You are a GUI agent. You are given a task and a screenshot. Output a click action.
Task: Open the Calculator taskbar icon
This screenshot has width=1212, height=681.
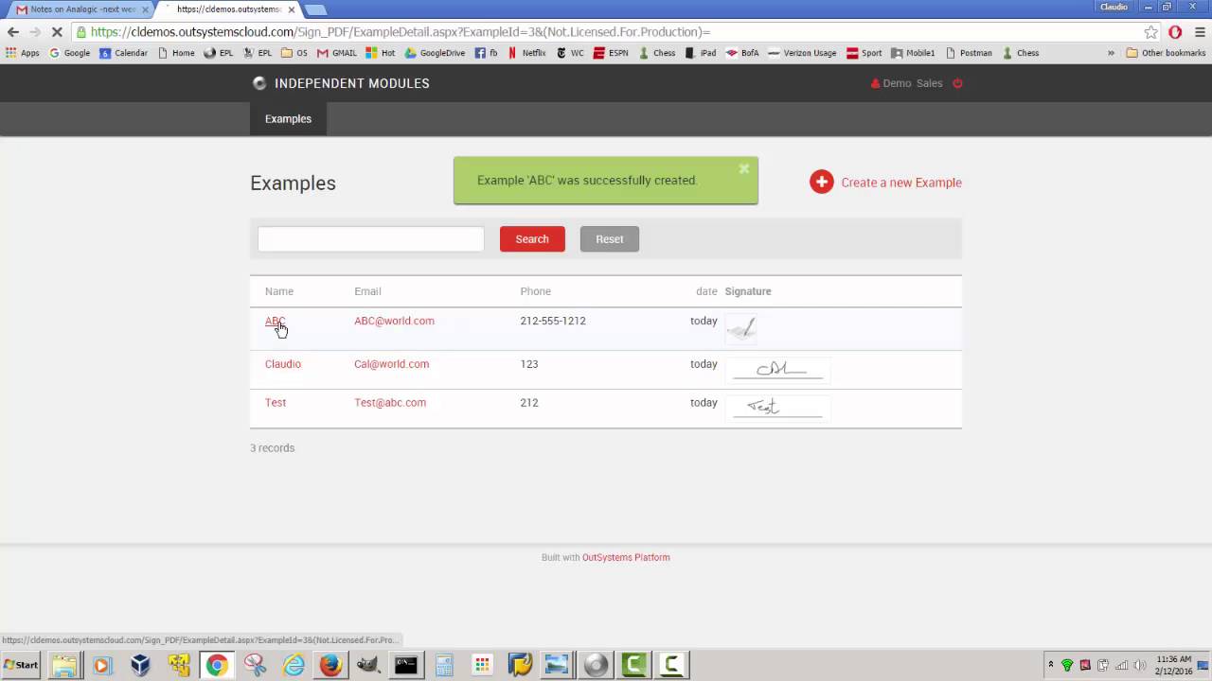(444, 666)
